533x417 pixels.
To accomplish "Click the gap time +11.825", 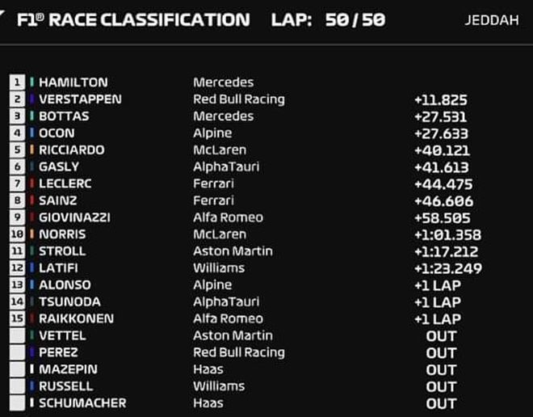I will click(x=441, y=100).
